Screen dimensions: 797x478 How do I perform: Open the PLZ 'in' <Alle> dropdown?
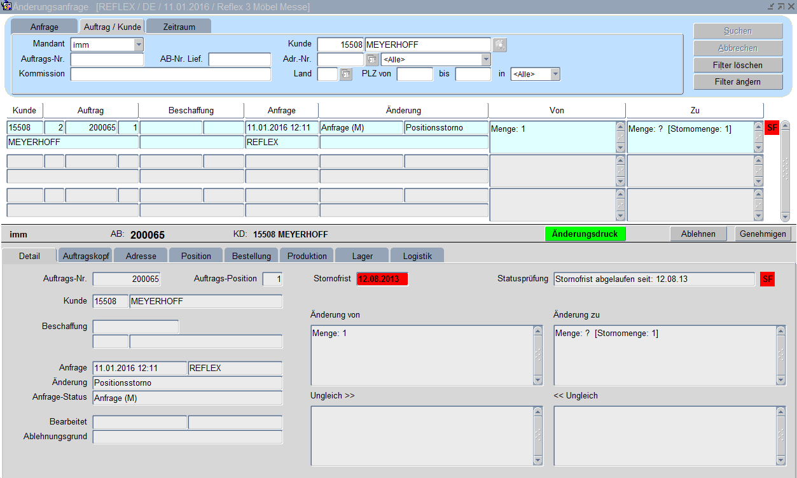point(555,74)
